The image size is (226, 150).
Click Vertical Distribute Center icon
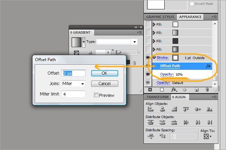click(163, 123)
